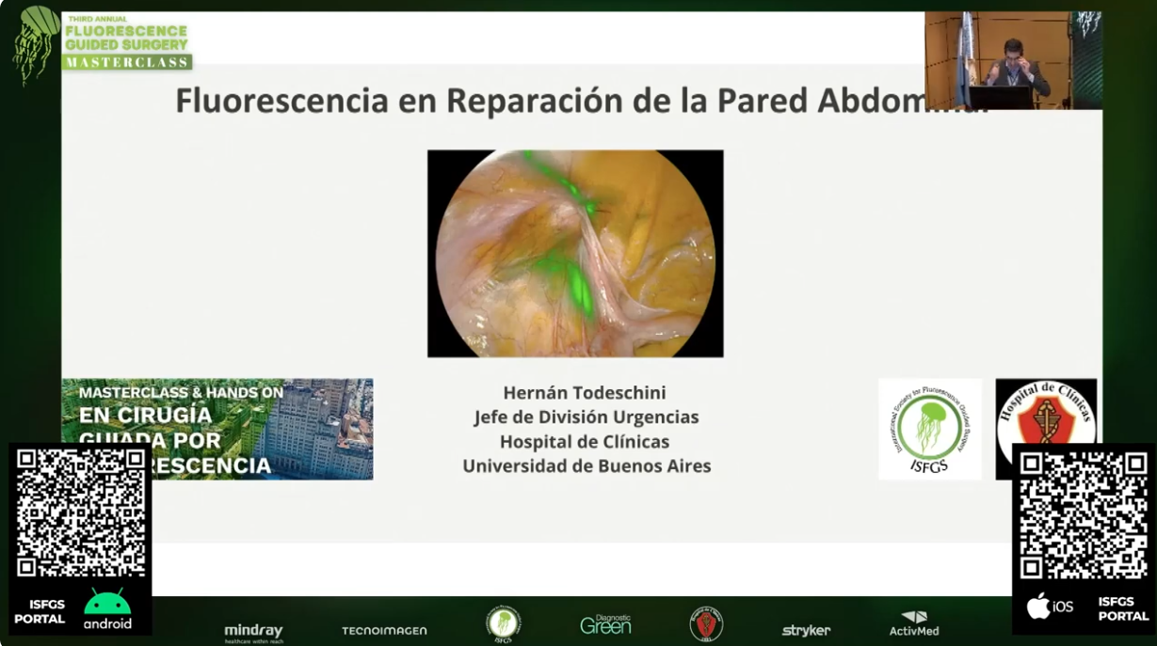
Task: Click the ISFGS jellyfish emblem on the slide
Action: pyautogui.click(x=929, y=429)
